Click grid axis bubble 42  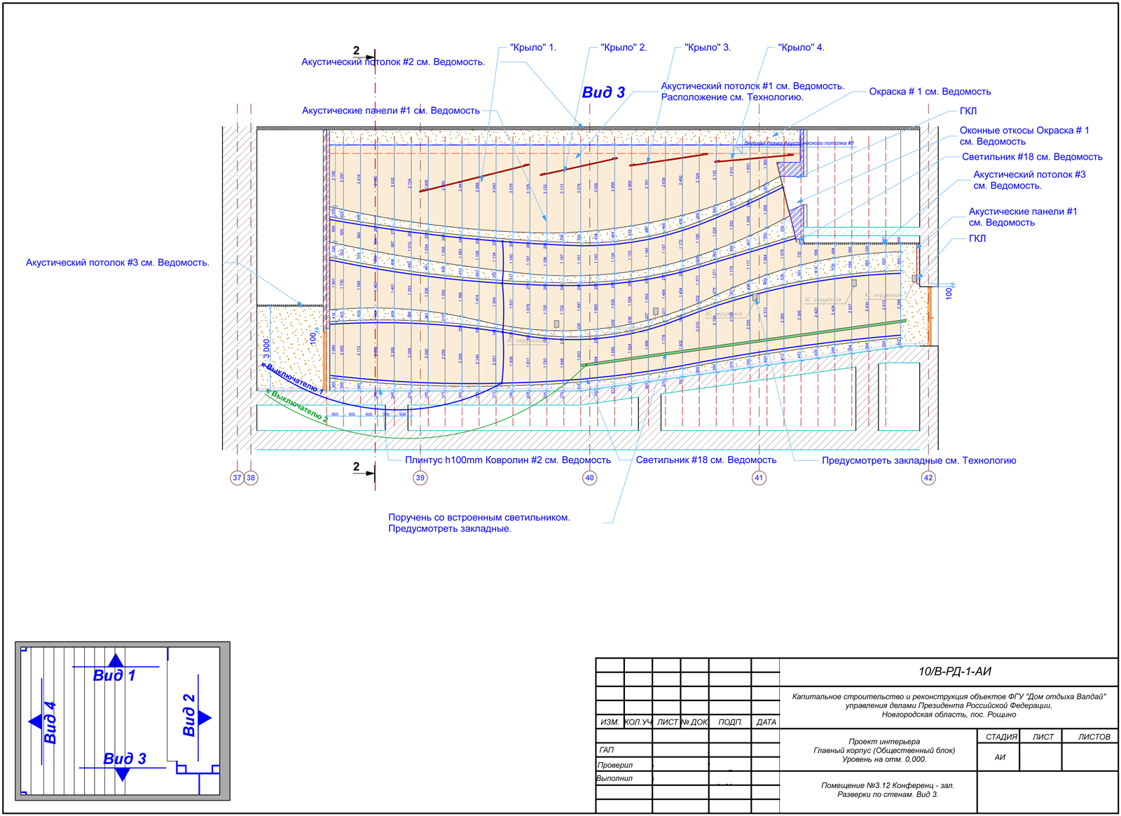coord(928,478)
